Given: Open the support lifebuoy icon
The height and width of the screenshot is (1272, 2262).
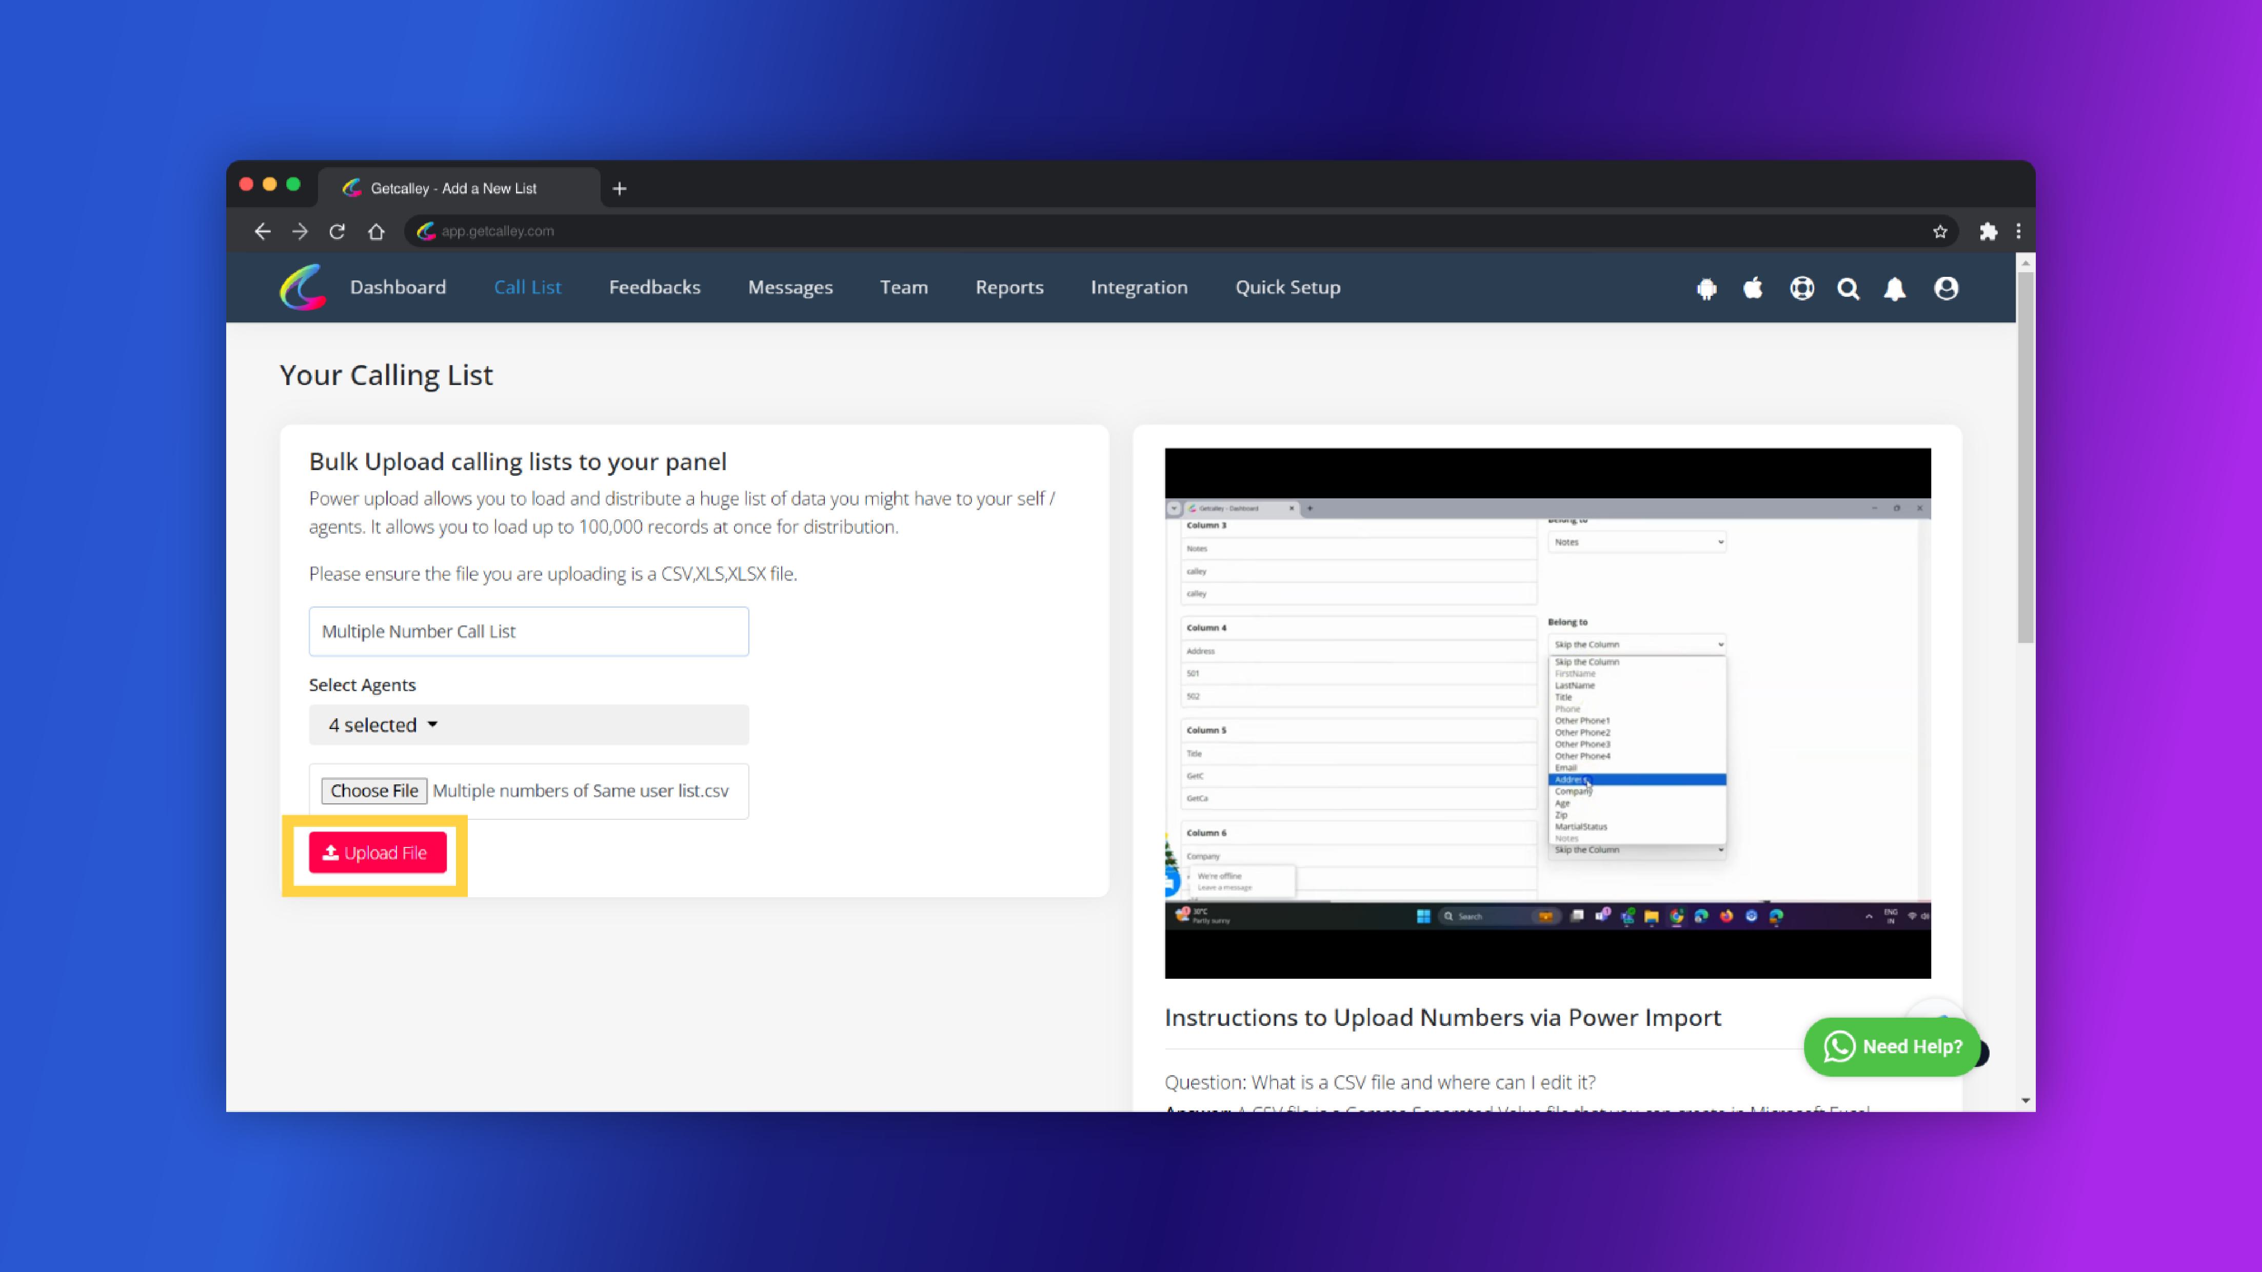Looking at the screenshot, I should [1802, 288].
